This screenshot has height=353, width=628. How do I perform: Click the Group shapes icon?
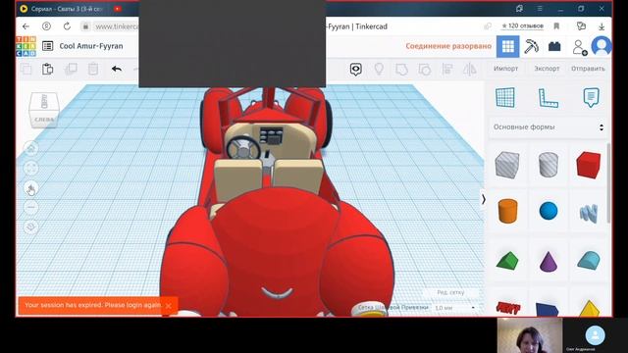(x=401, y=70)
